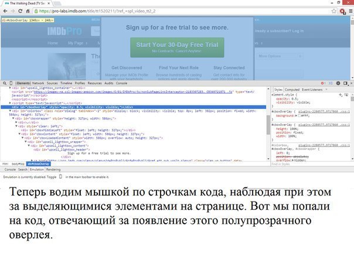Open the drawer Console tab
Image resolution: width=354 pixels, height=253 pixels.
10,169
